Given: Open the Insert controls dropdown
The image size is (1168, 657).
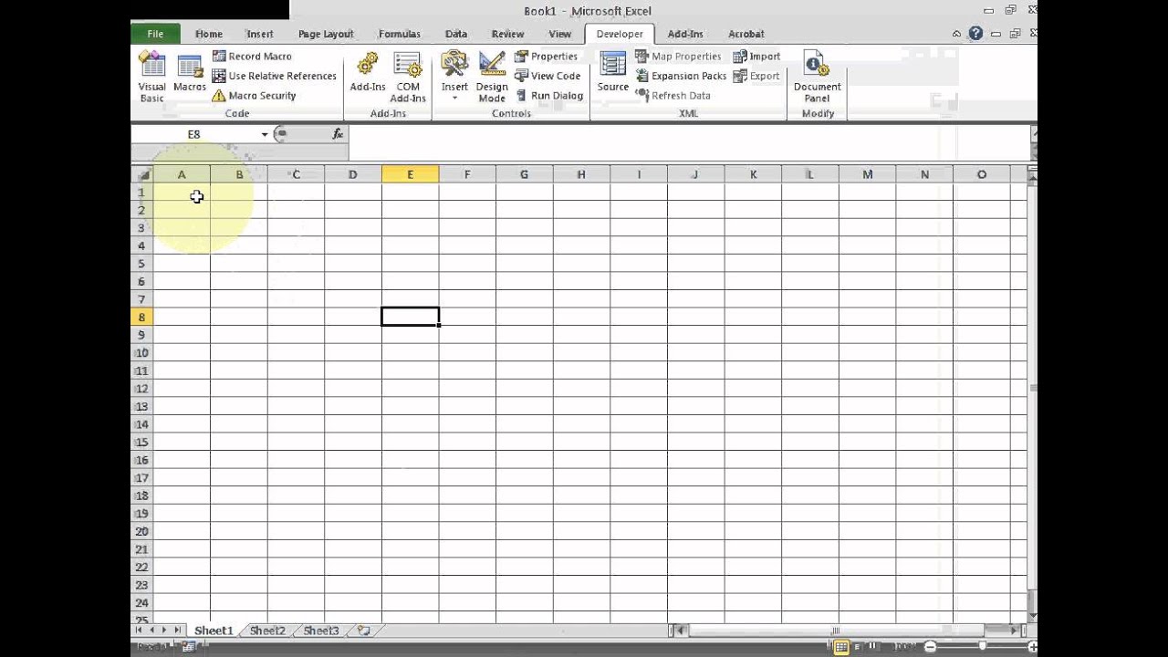Looking at the screenshot, I should [x=454, y=77].
